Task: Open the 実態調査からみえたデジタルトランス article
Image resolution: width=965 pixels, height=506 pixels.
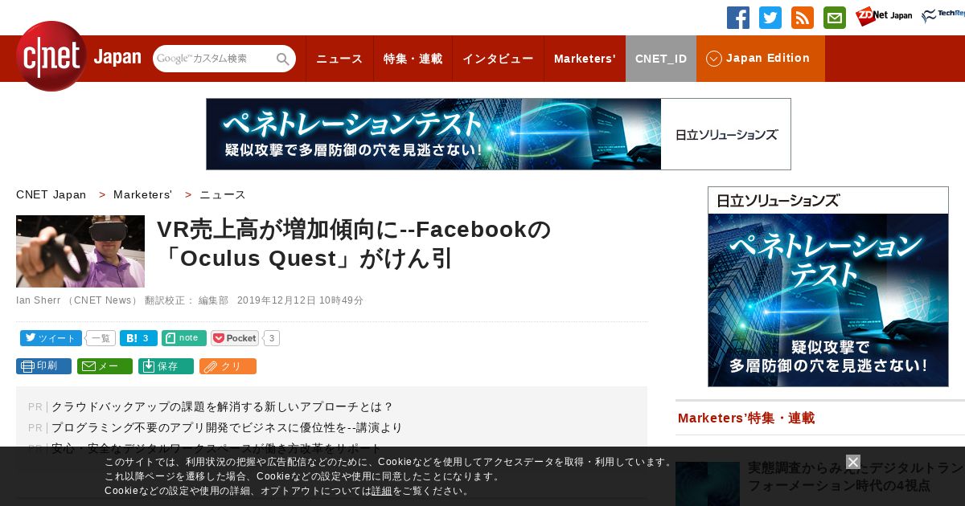Action: point(856,476)
